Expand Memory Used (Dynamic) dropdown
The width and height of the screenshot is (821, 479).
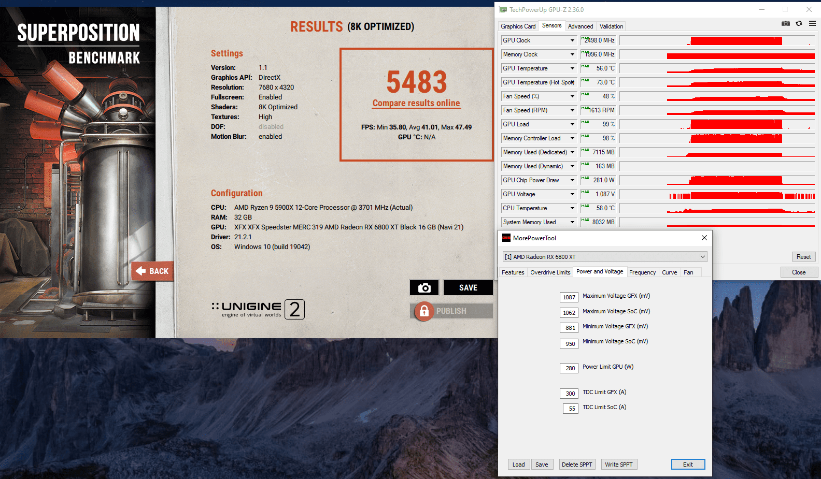point(572,166)
